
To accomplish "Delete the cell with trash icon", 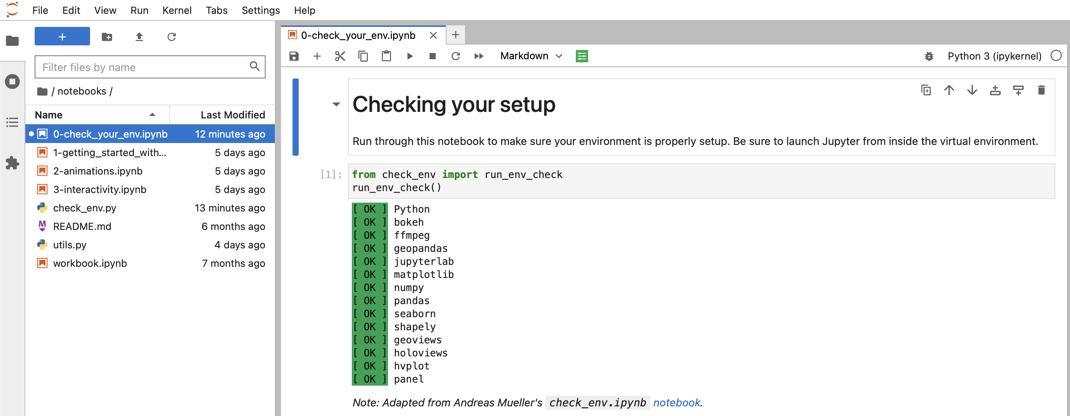I will [x=1041, y=90].
